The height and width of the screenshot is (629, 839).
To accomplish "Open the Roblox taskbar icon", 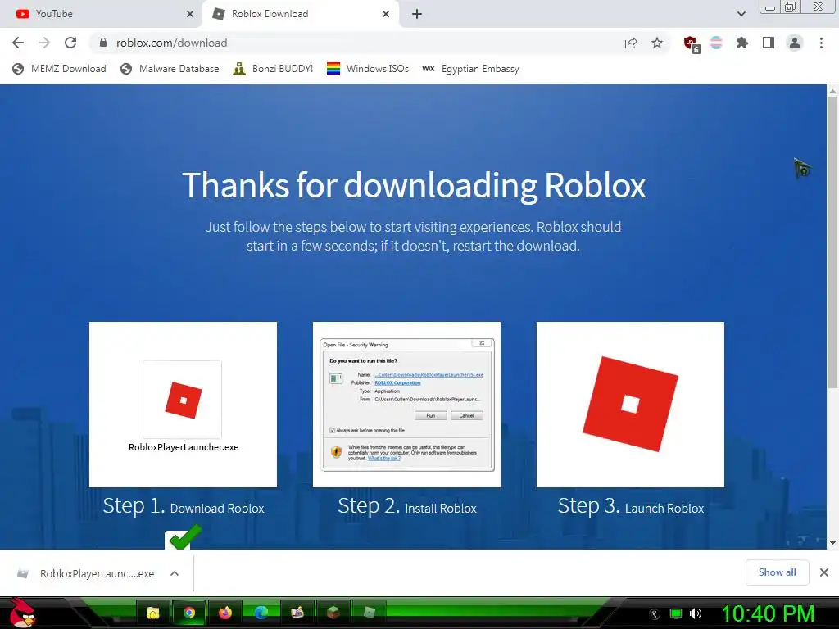I will pyautogui.click(x=370, y=613).
